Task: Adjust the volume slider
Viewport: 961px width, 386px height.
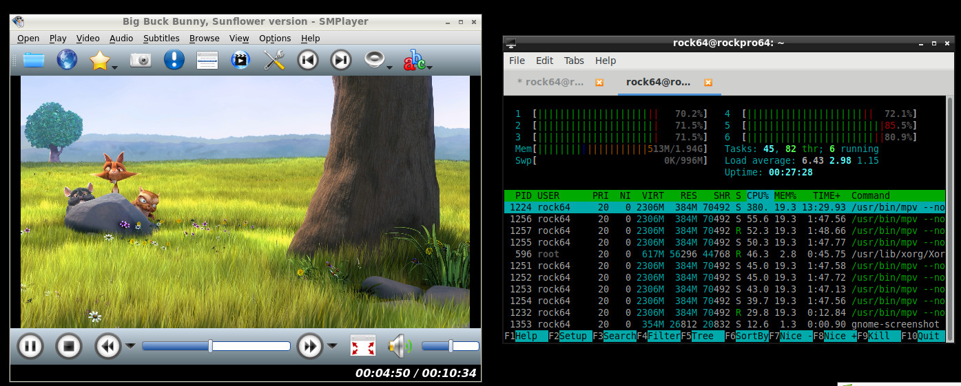Action: 450,346
